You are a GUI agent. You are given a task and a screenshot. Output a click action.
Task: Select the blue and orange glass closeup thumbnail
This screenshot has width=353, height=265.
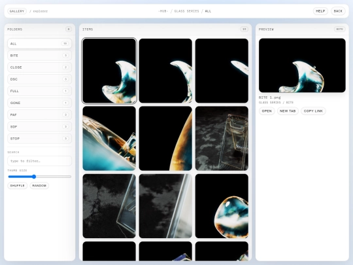(x=109, y=138)
